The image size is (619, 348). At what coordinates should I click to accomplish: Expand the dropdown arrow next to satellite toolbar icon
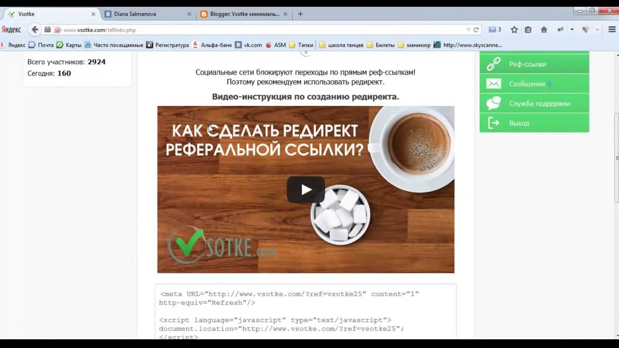pos(572,29)
